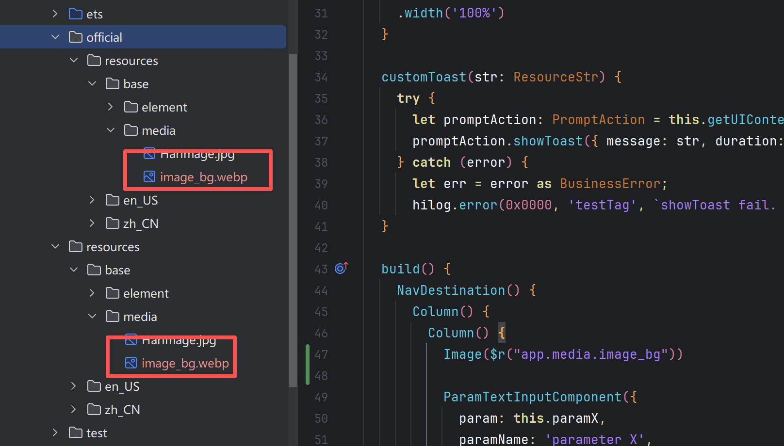
Task: Click the media folder icon in lower resources
Action: tap(113, 316)
